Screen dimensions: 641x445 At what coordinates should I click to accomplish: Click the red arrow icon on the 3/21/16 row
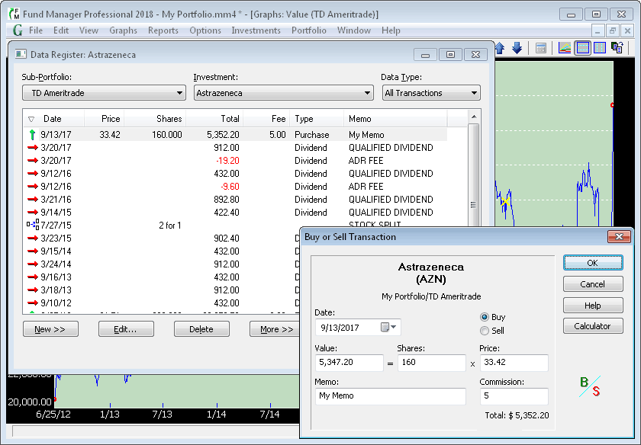pyautogui.click(x=33, y=199)
